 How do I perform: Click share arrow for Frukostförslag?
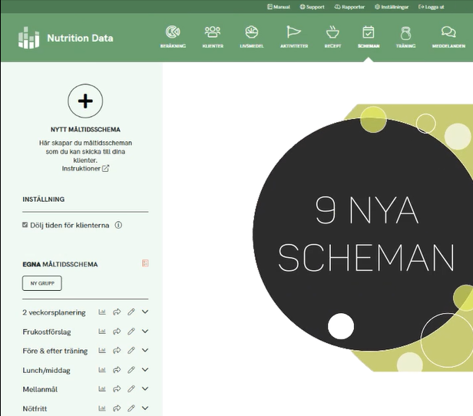(117, 332)
